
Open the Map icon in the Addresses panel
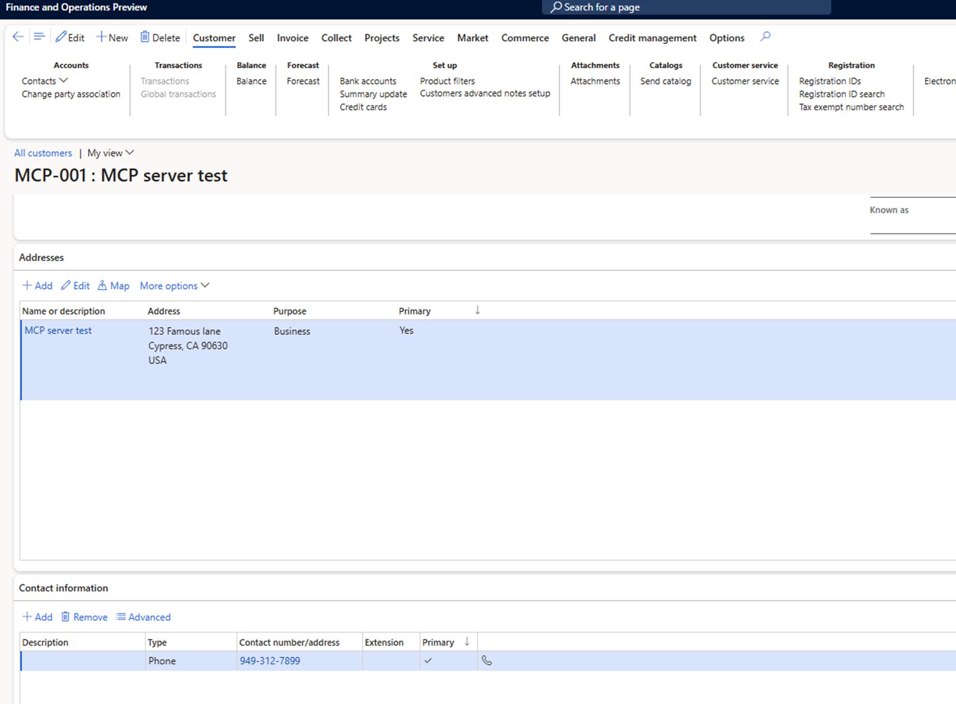tap(103, 285)
